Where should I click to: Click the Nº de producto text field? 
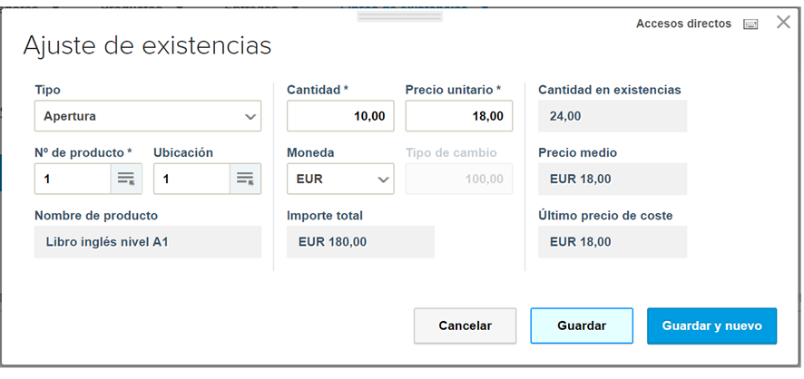73,179
